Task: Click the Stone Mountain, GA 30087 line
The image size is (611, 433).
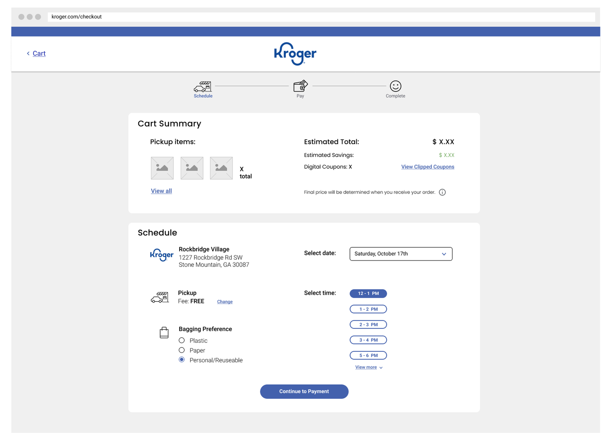Action: (x=214, y=265)
